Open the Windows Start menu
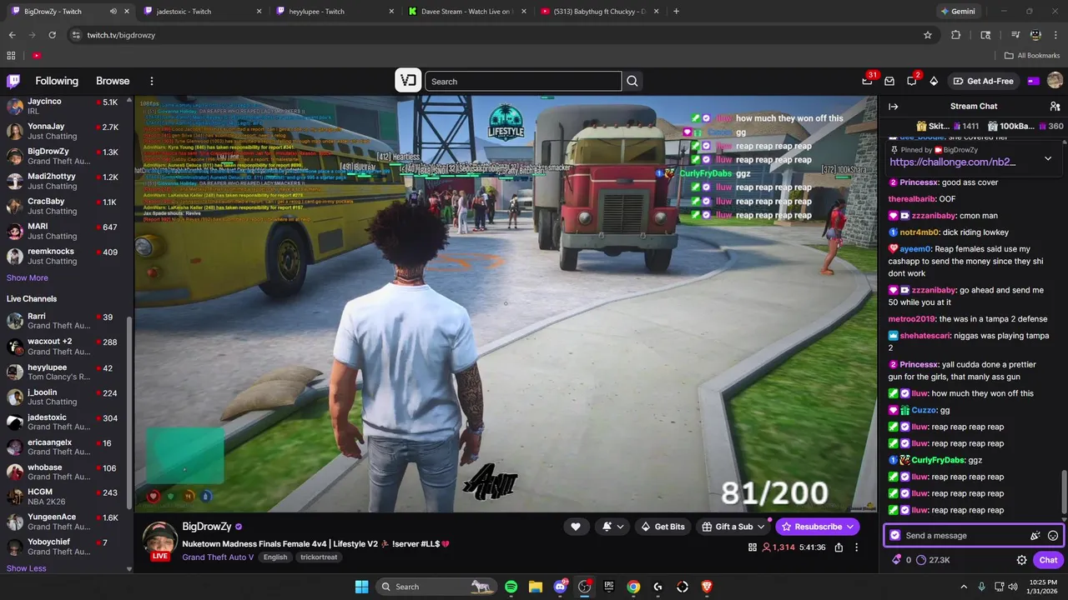The image size is (1068, 600). tap(361, 587)
